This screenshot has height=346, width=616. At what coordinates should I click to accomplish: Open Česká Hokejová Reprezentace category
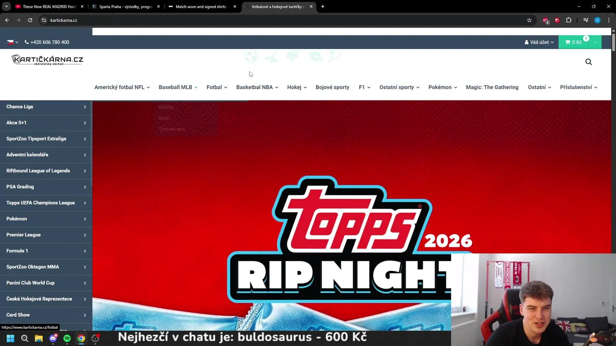46,299
